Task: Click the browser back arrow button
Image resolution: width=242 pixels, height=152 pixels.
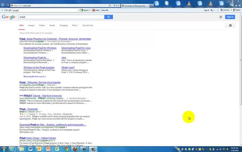Action: click(x=3, y=5)
